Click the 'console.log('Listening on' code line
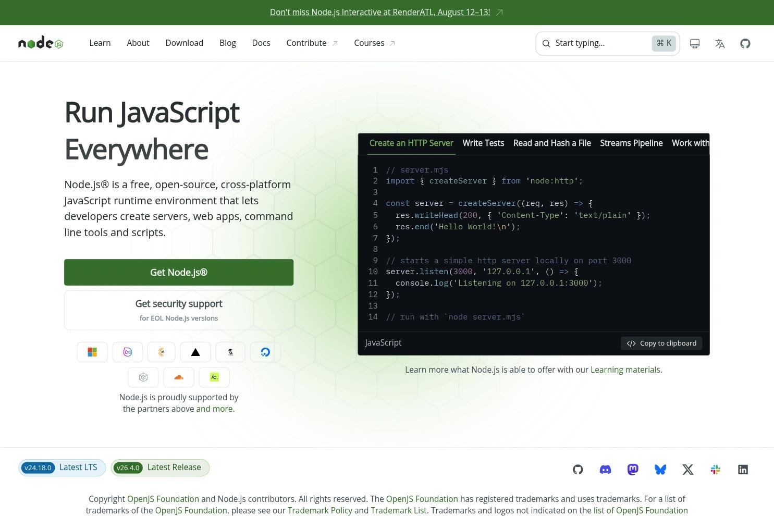Image resolution: width=774 pixels, height=516 pixels. (x=499, y=283)
